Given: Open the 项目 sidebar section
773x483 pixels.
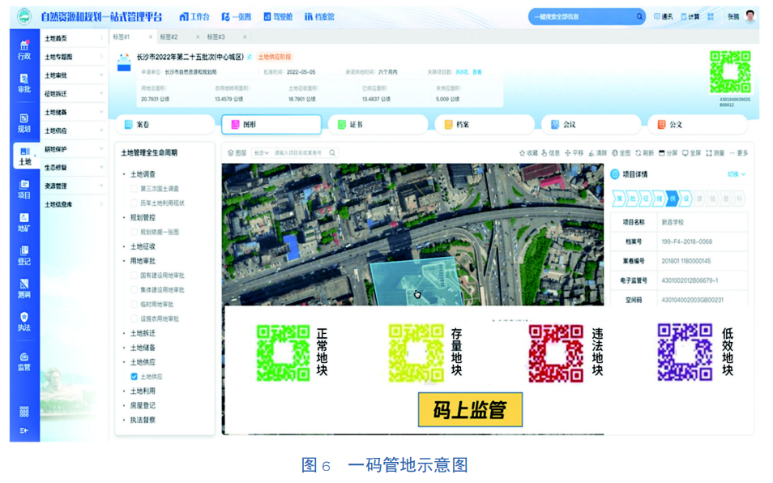Looking at the screenshot, I should [x=24, y=190].
